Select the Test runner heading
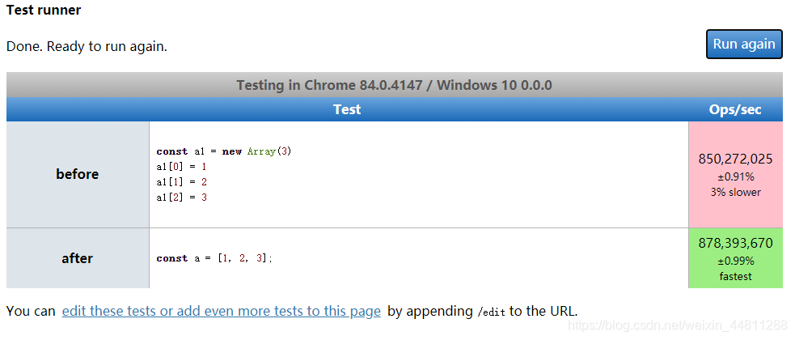Image resolution: width=795 pixels, height=340 pixels. [x=44, y=10]
